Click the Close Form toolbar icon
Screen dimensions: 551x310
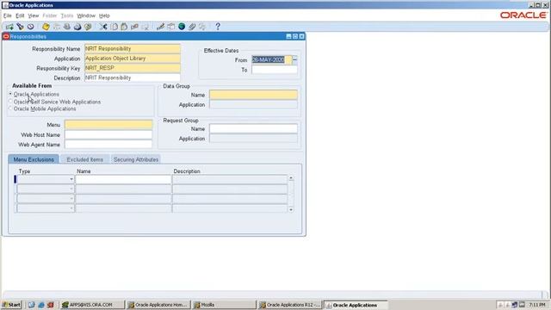pyautogui.click(x=88, y=27)
